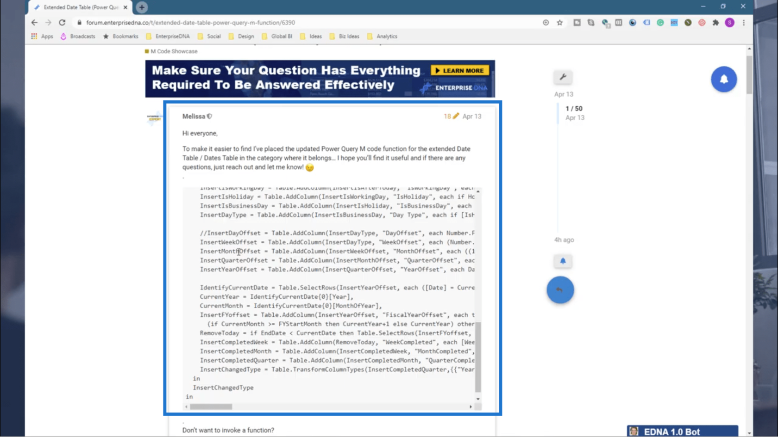778x437 pixels.
Task: Click the address bar URL
Action: pos(190,22)
